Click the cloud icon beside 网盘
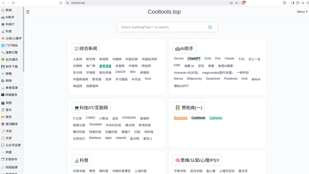 [3, 152]
